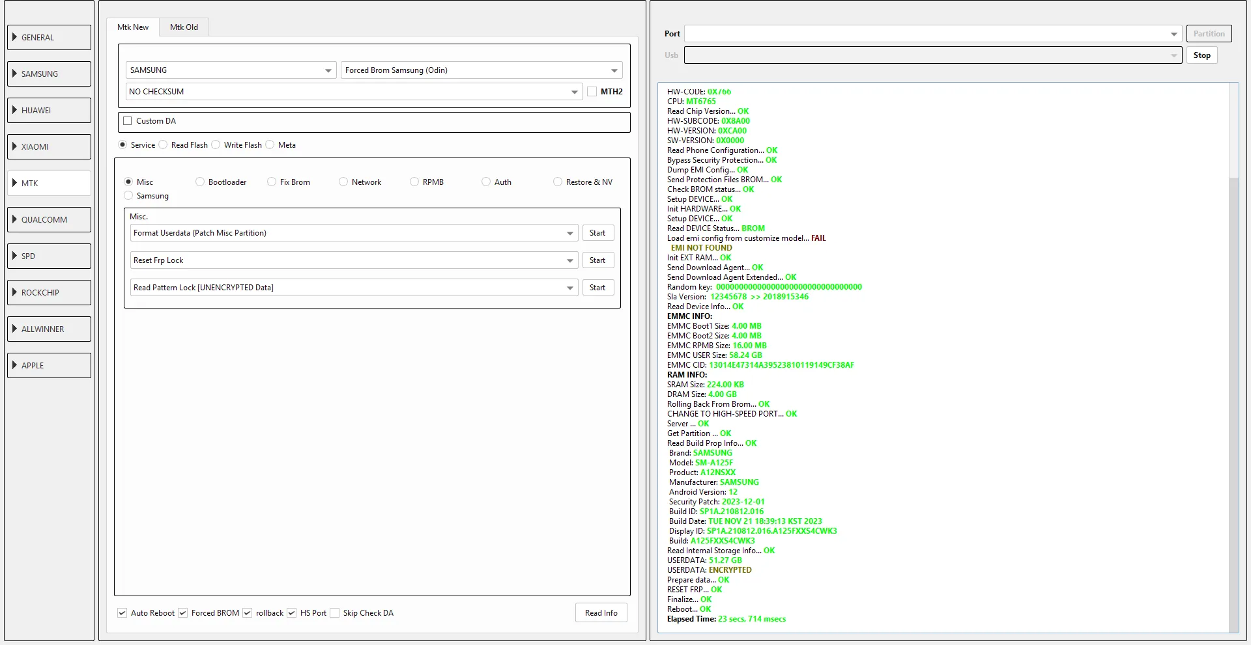
Task: Expand the SAMSUNG sidebar section arrow
Action: [14, 74]
